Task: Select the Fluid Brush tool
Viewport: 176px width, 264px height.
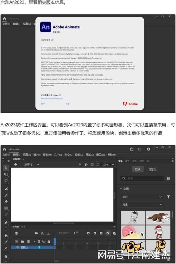Action: click(x=6, y=189)
